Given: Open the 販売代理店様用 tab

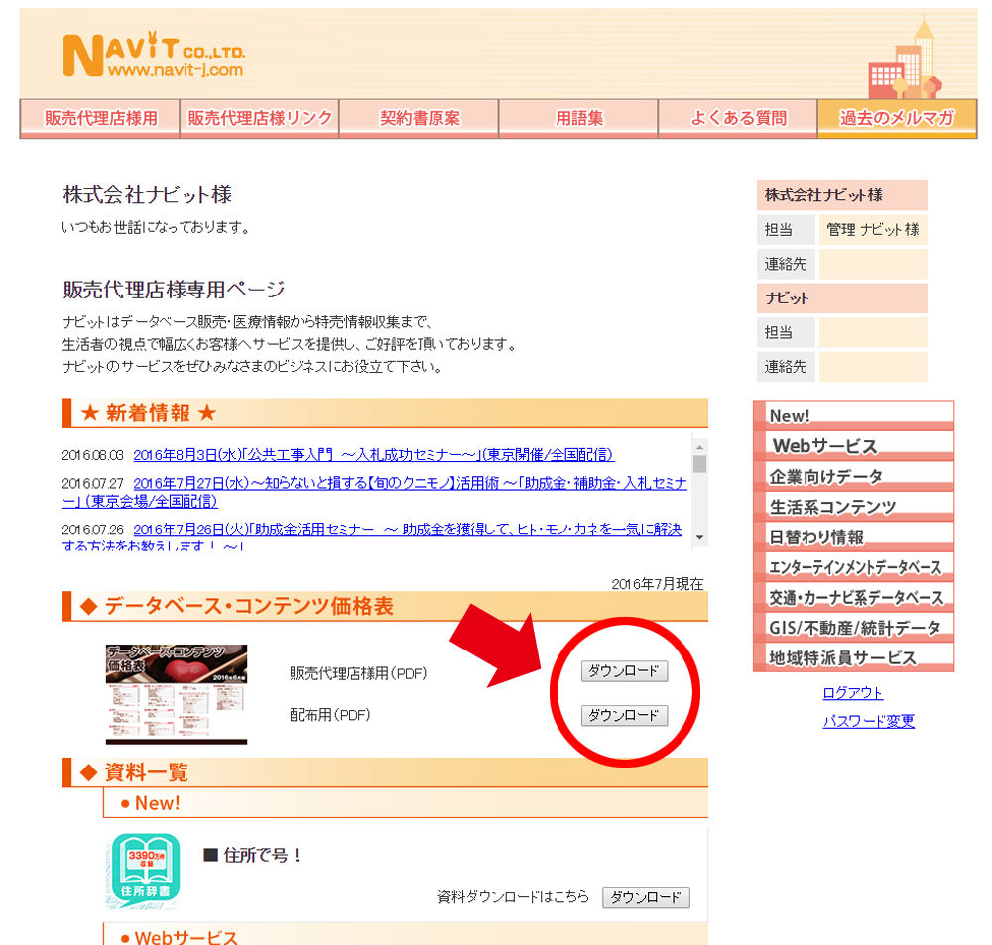Looking at the screenshot, I should coord(100,118).
